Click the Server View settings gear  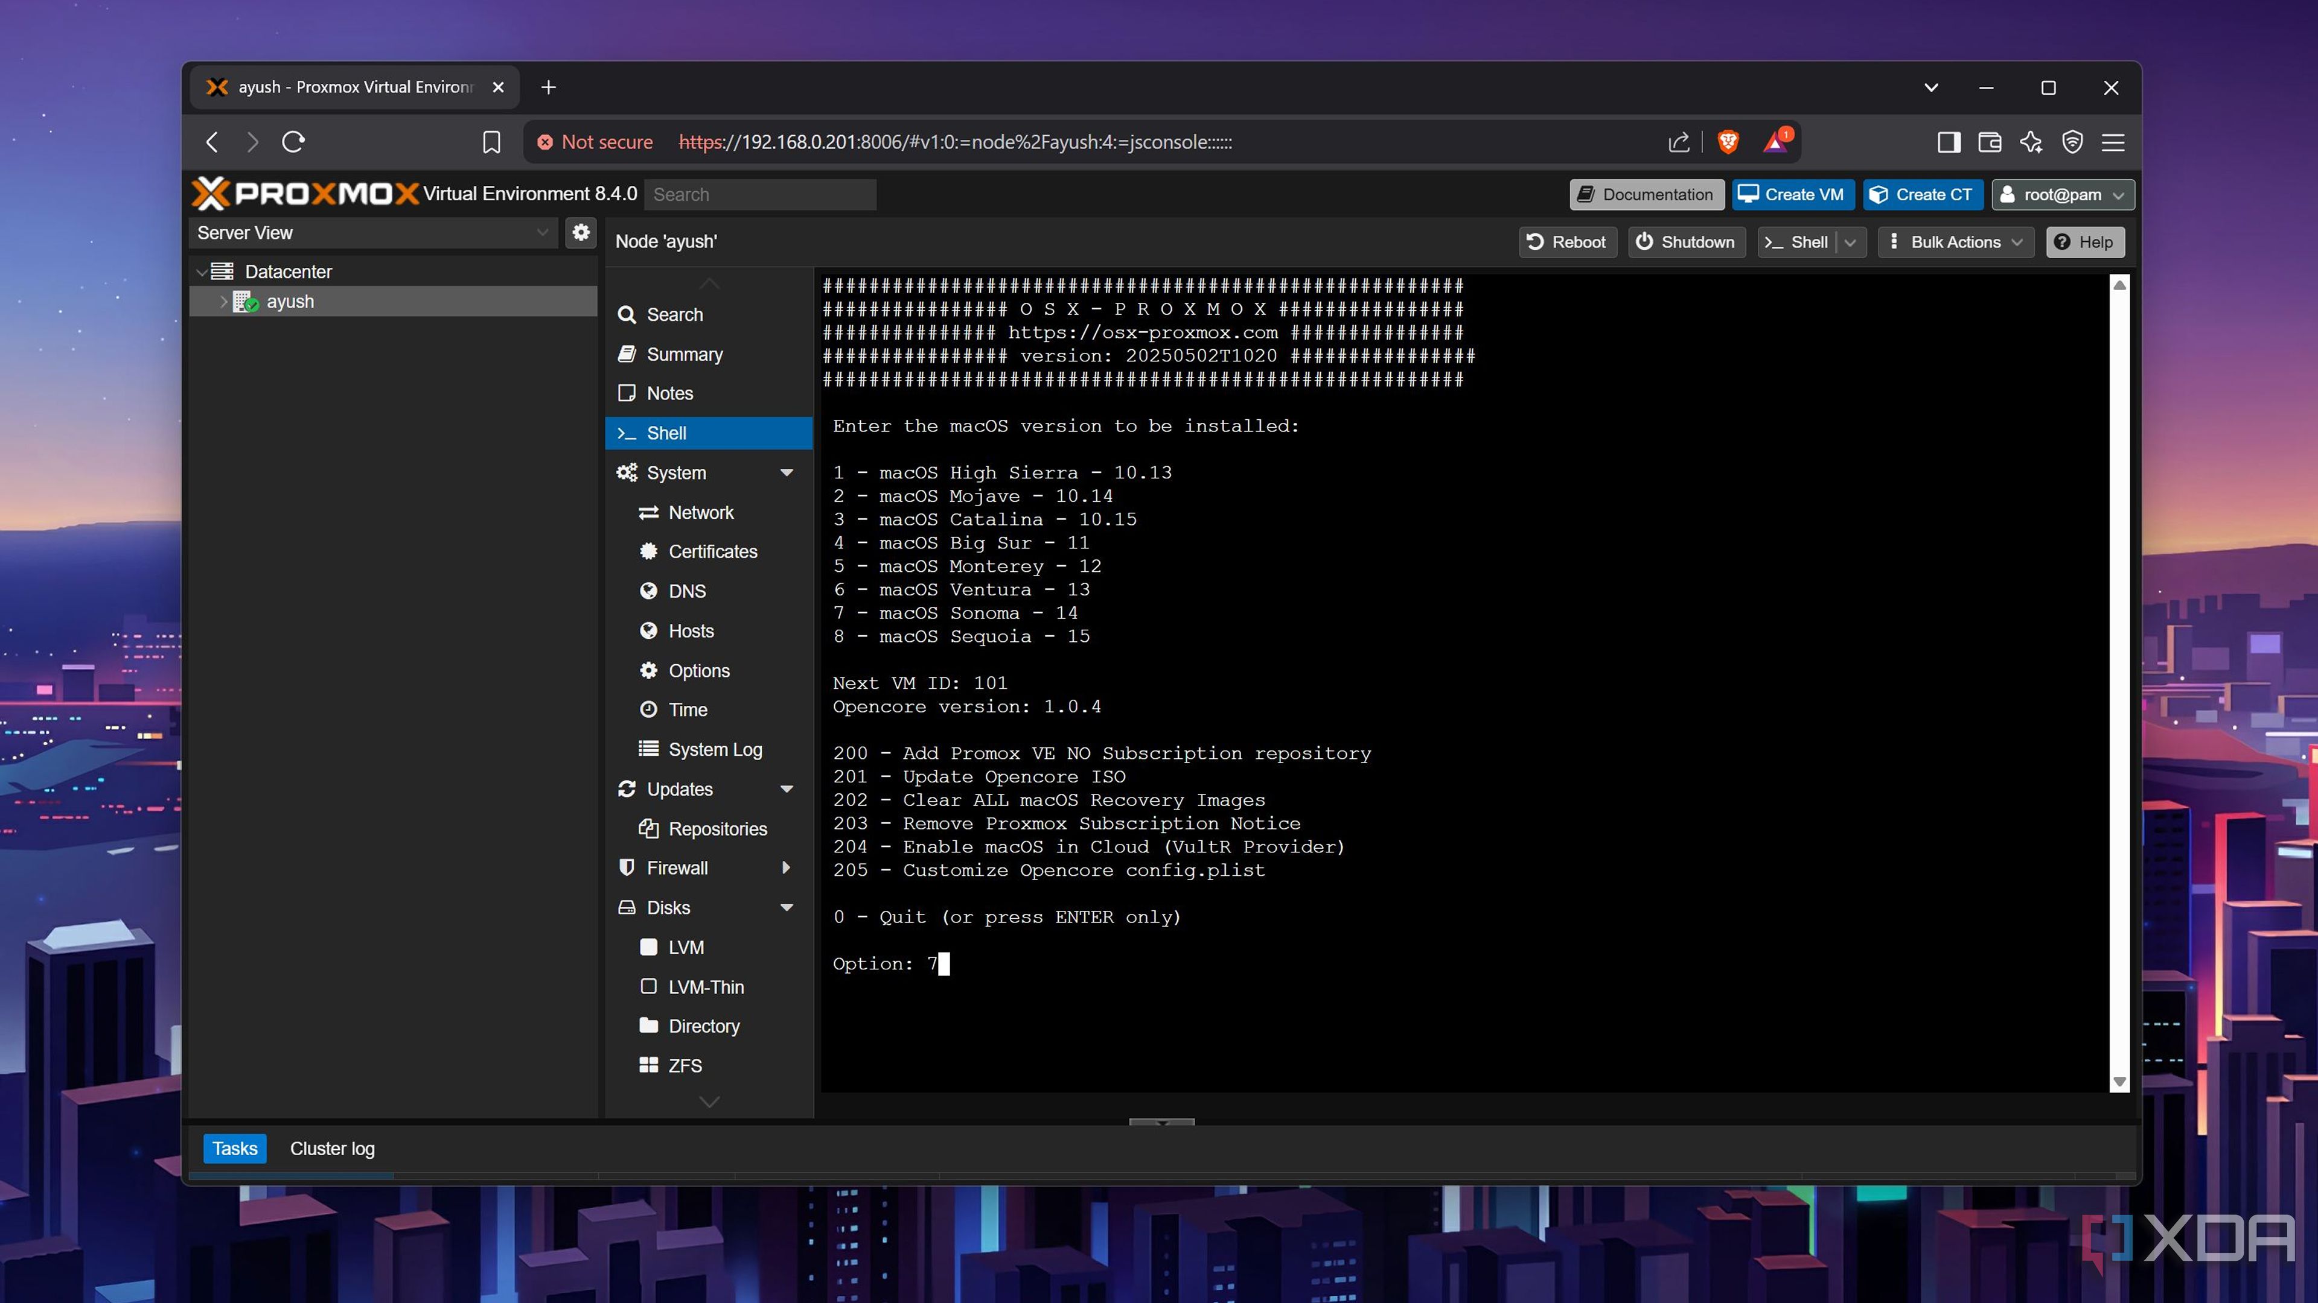(581, 232)
